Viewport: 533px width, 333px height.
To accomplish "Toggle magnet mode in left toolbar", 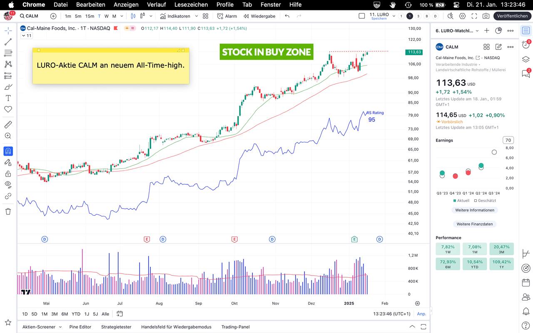I will coord(8,151).
